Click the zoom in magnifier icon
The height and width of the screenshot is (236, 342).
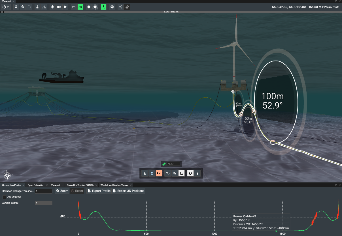[16, 7]
